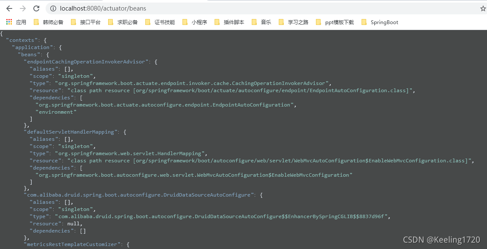Screen dimensions: 487x249
Task: Click the defaultServletHandlerMapping bean name
Action: click(x=71, y=132)
